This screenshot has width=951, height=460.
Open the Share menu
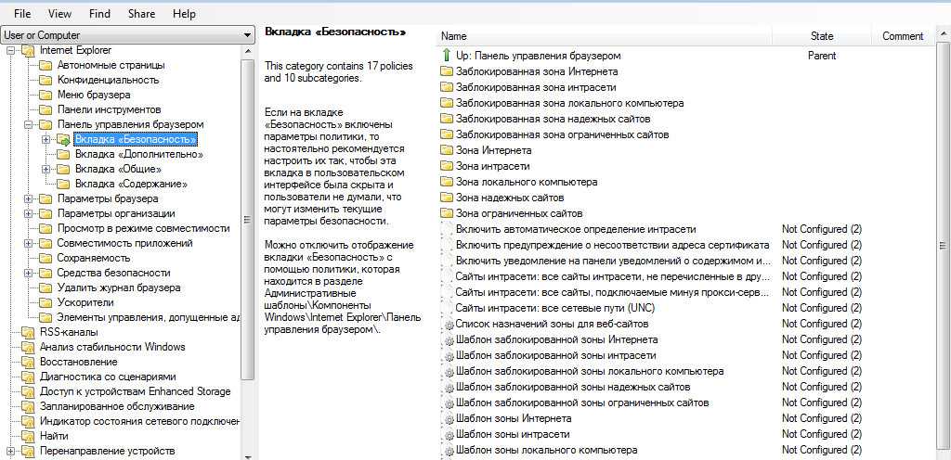(x=141, y=14)
